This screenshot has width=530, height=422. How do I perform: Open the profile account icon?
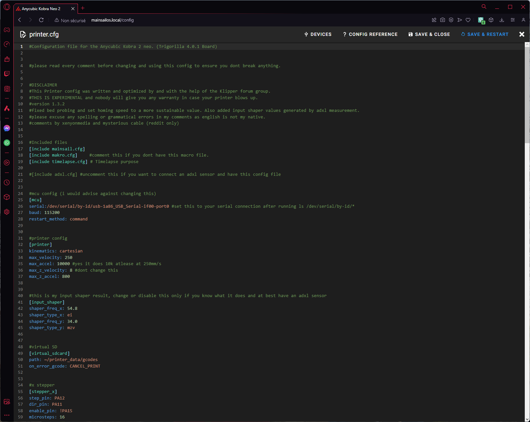[523, 20]
